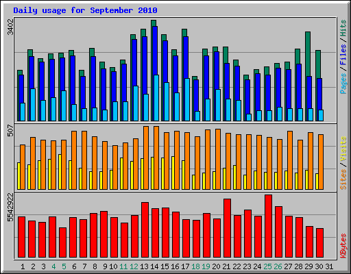351x274 pixels.
Task: Click day label 7 on the x-axis
Action: (84, 266)
